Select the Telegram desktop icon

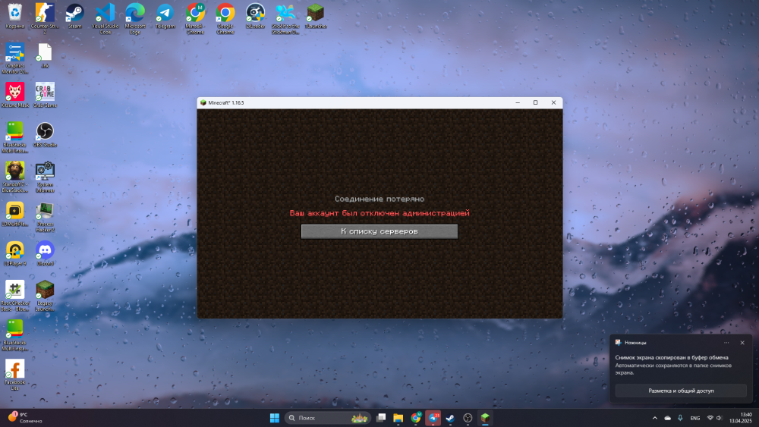click(165, 16)
